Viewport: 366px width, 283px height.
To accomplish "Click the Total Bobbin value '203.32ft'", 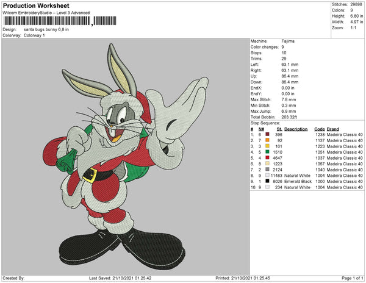I will (x=289, y=117).
